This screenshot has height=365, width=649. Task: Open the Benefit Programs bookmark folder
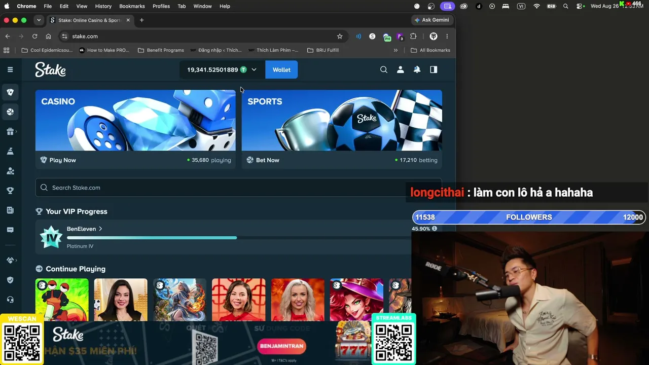point(161,50)
